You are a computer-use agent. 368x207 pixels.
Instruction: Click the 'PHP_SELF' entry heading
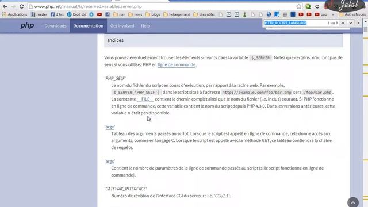click(115, 78)
